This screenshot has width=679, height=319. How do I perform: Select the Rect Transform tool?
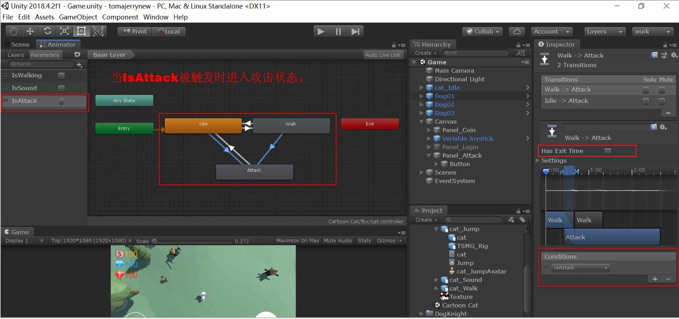click(x=81, y=31)
